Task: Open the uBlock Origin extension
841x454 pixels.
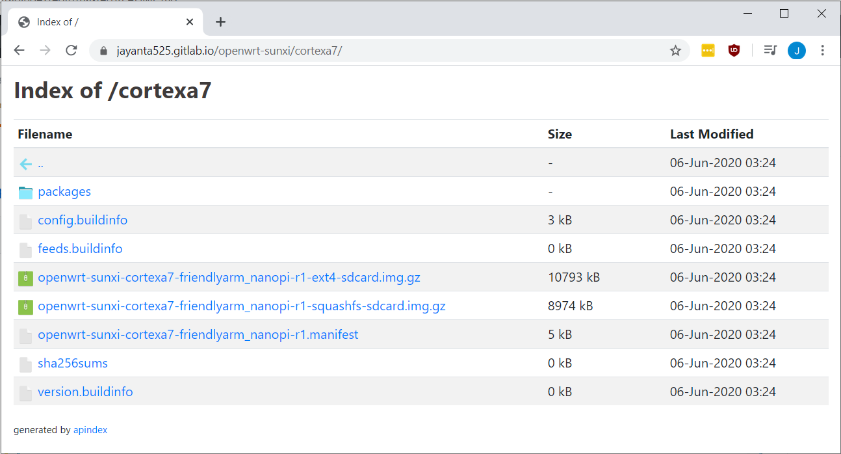Action: [734, 51]
